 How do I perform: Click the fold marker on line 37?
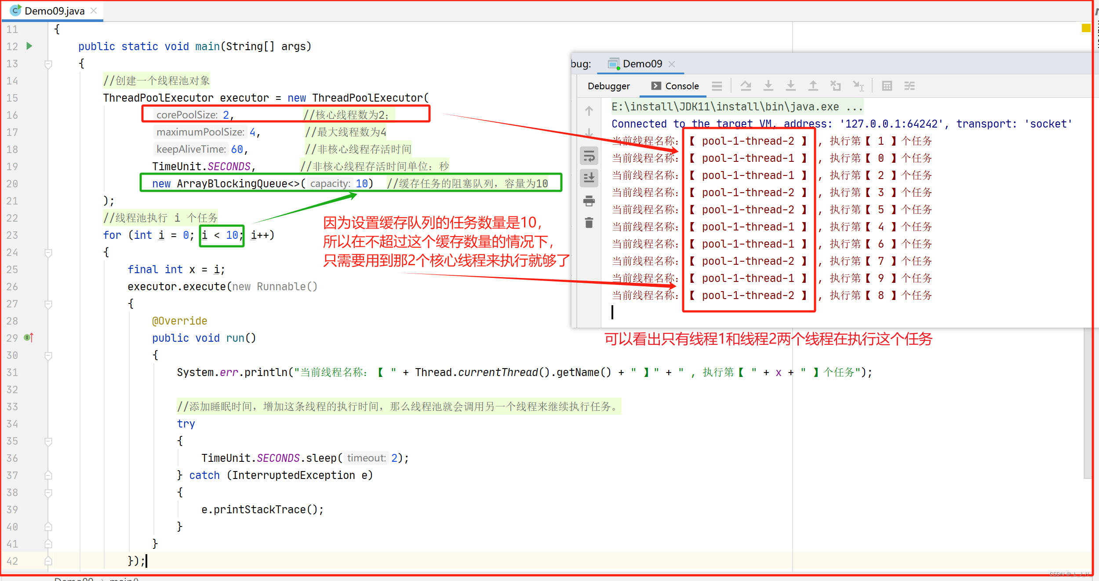pos(48,475)
